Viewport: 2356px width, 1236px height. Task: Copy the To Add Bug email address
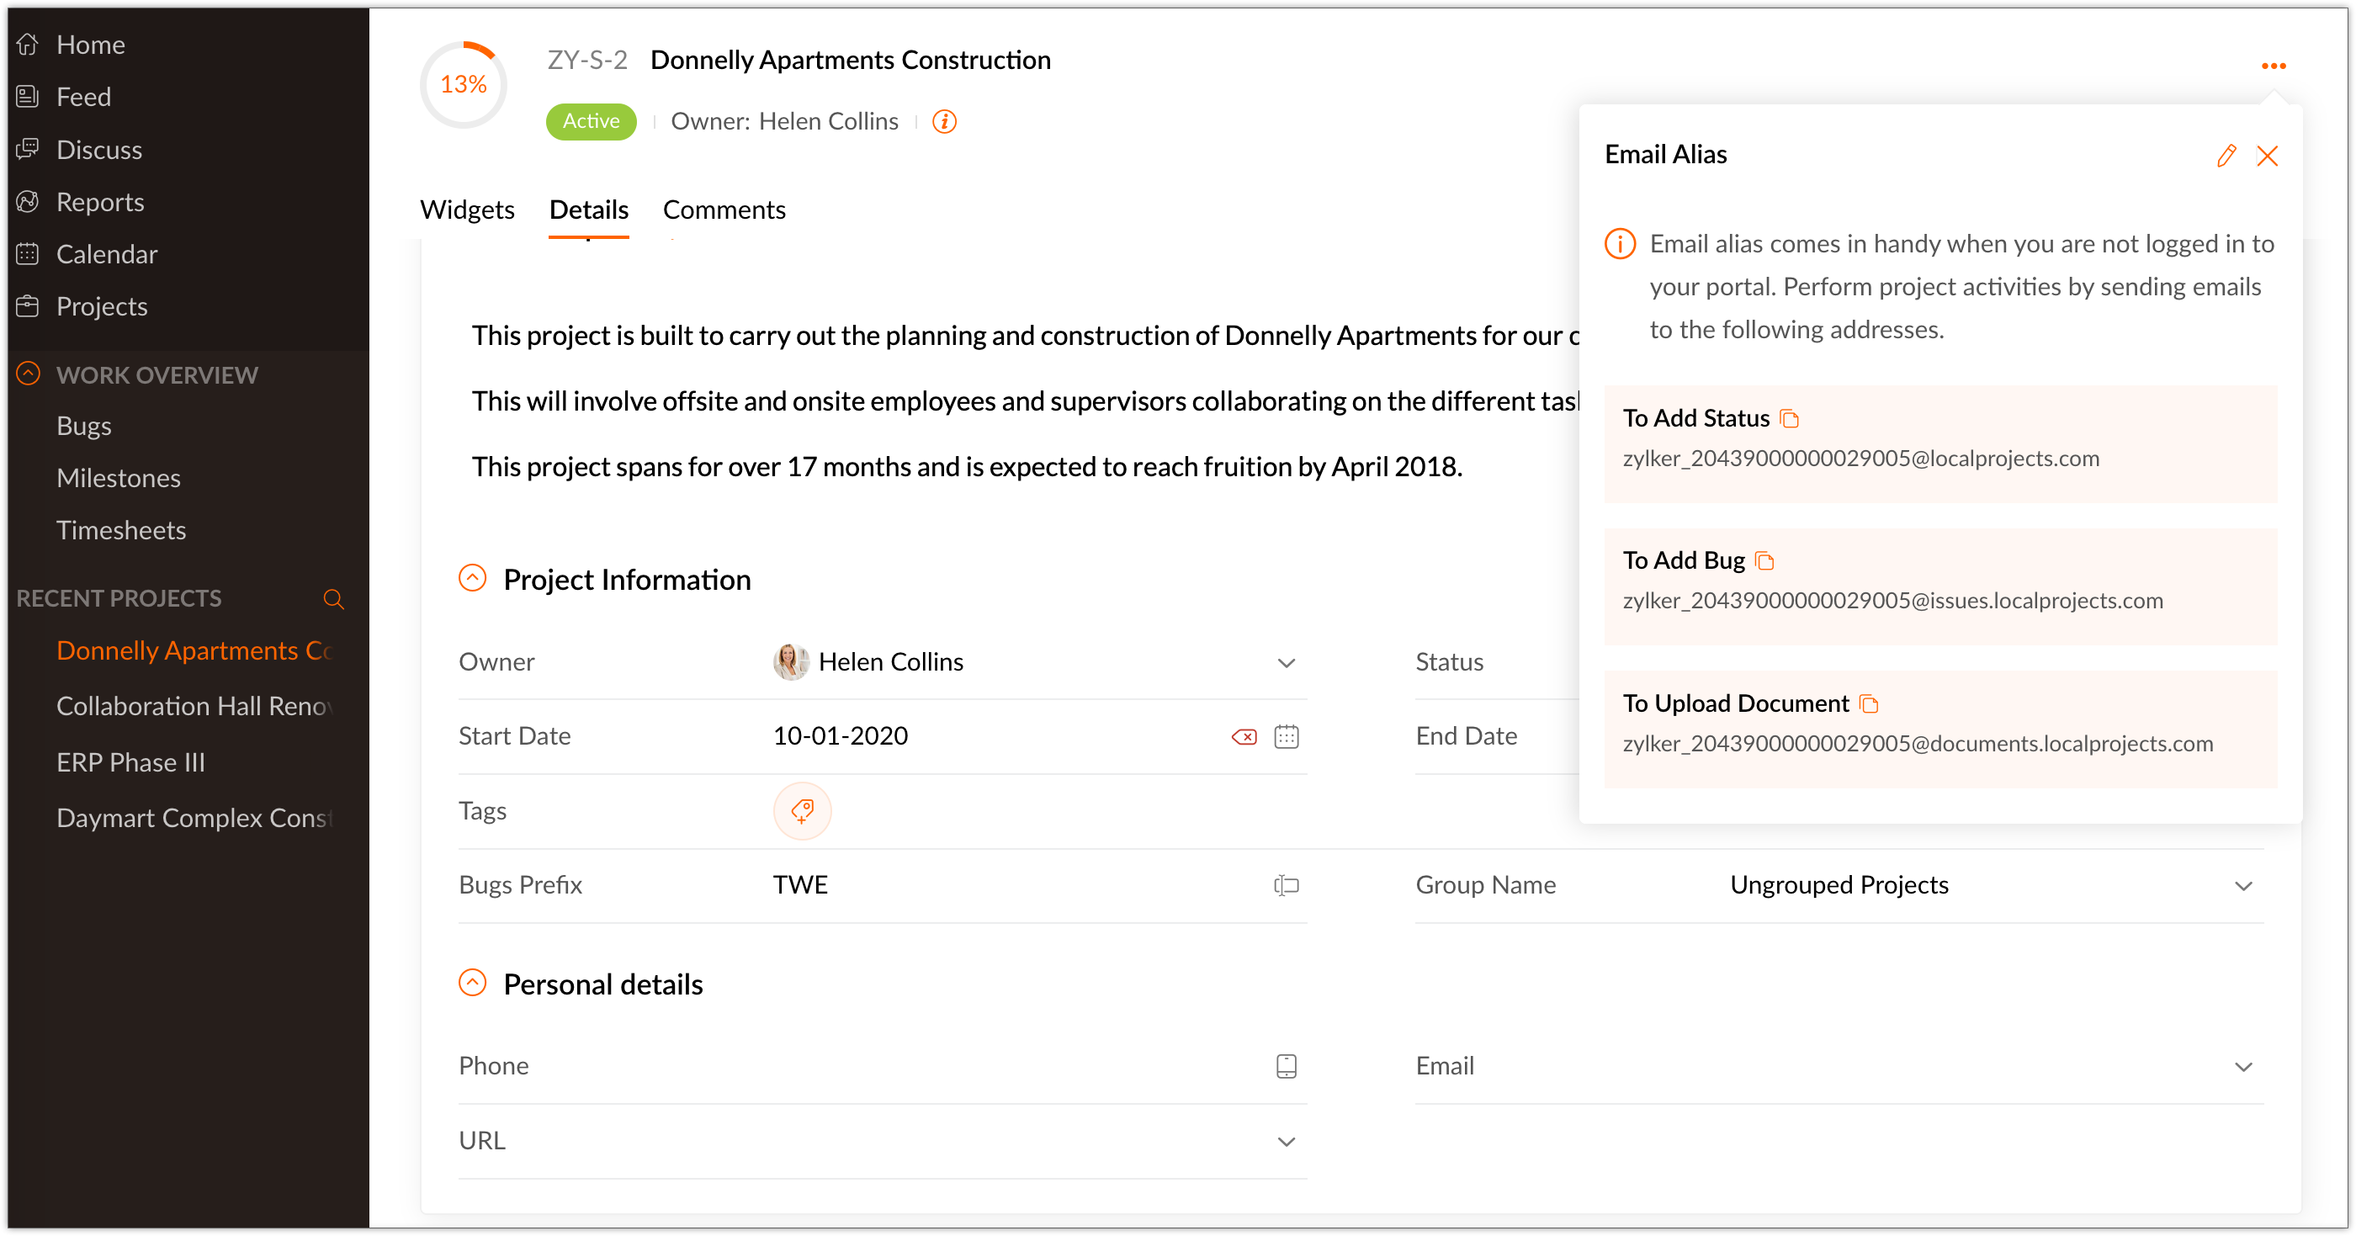tap(1765, 562)
